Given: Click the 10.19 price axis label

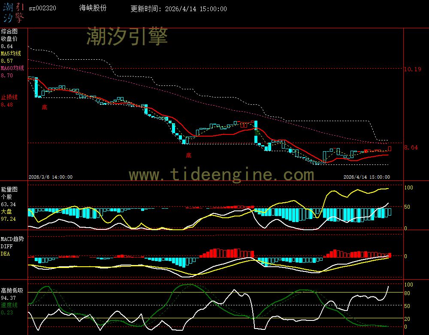Looking at the screenshot, I should tap(412, 69).
